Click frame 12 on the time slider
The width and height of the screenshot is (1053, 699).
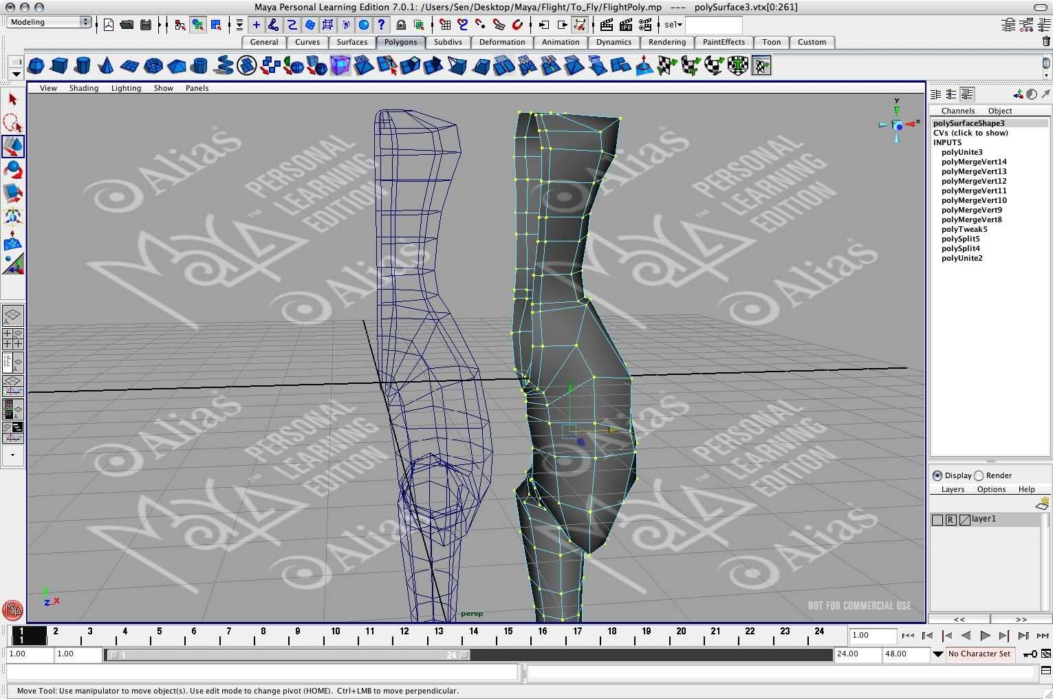pyautogui.click(x=404, y=632)
